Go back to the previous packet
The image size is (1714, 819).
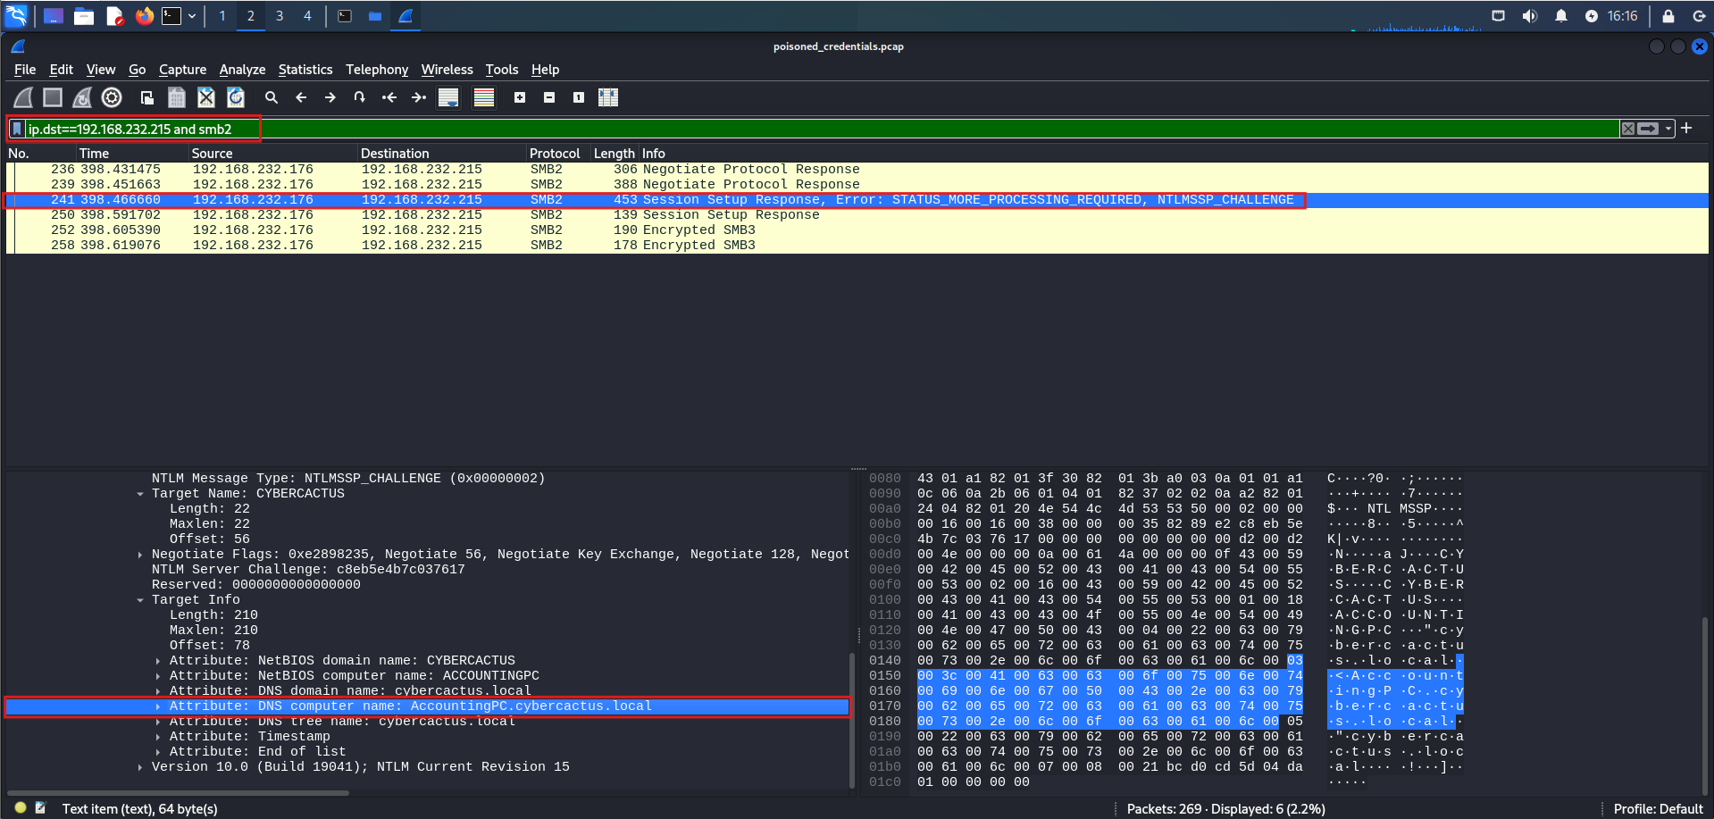pos(301,97)
